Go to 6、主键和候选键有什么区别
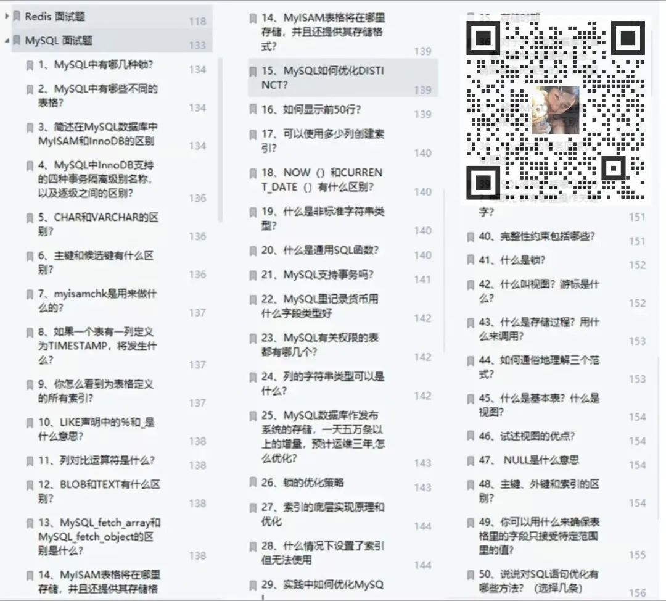Image resolution: width=666 pixels, height=601 pixels. coord(96,262)
